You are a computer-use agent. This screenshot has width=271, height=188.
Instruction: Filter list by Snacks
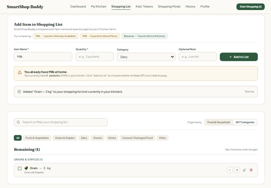click(x=98, y=138)
